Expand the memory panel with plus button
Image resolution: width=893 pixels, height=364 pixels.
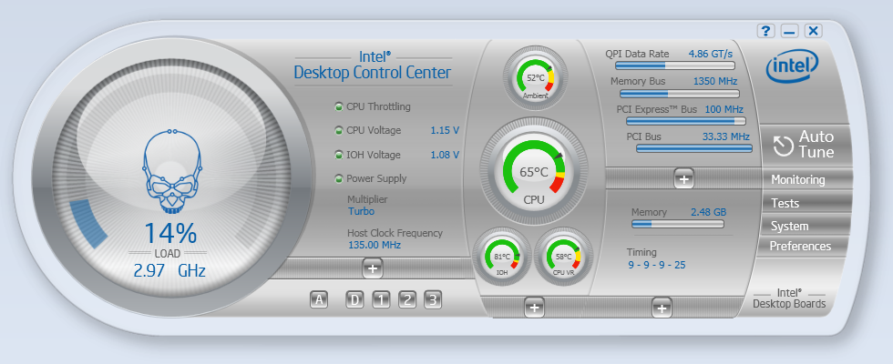pos(662,308)
